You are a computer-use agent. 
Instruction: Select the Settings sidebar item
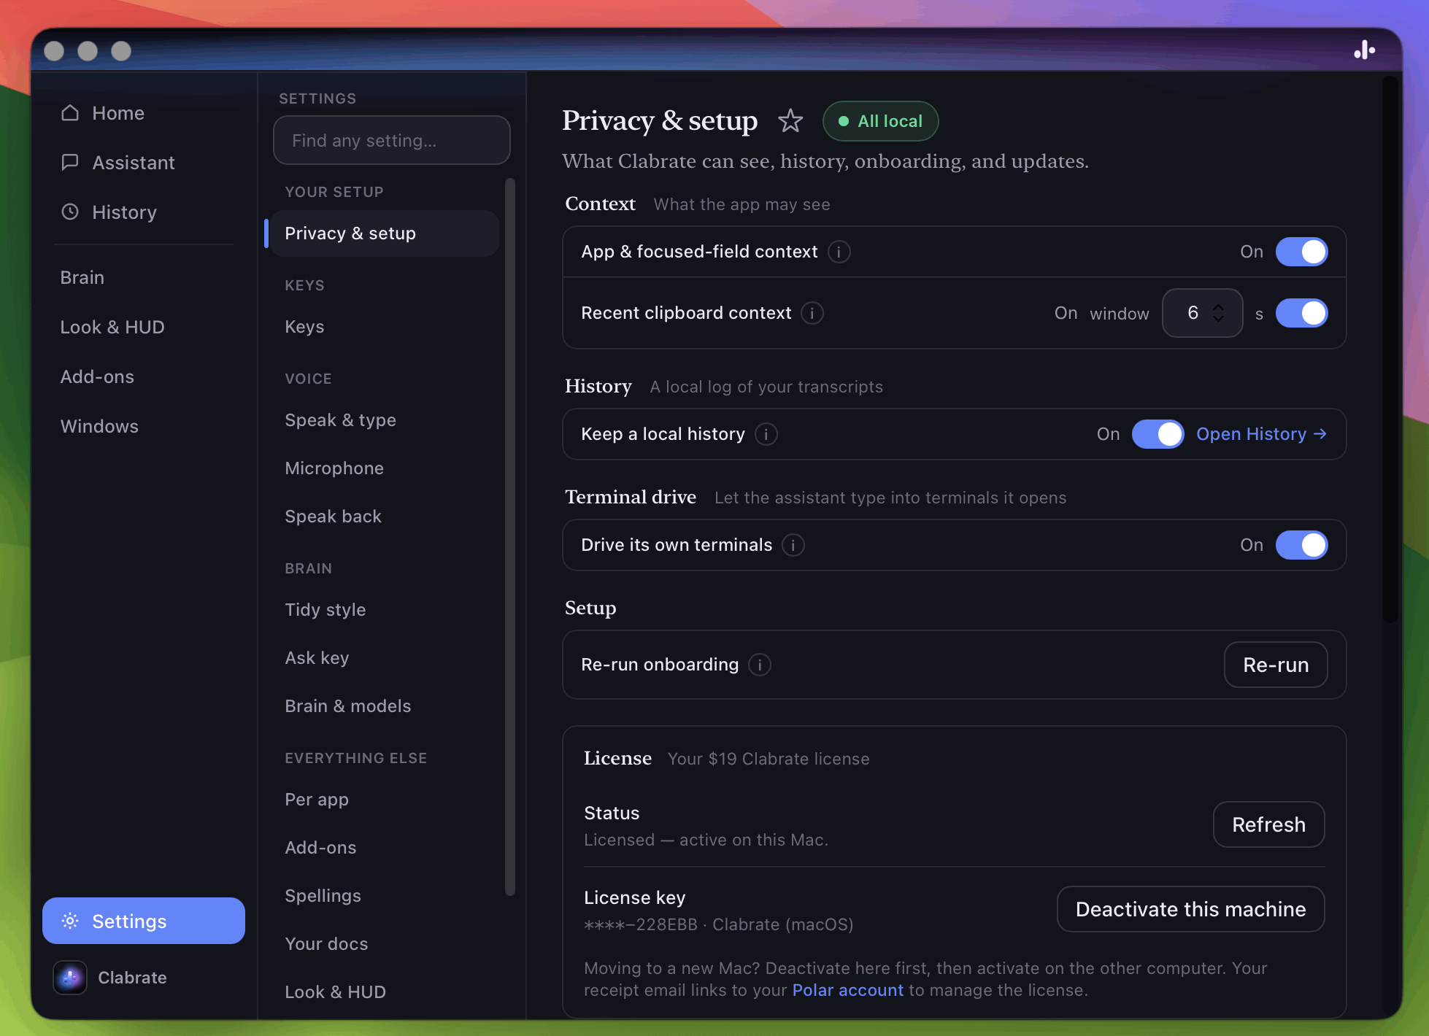pos(144,921)
